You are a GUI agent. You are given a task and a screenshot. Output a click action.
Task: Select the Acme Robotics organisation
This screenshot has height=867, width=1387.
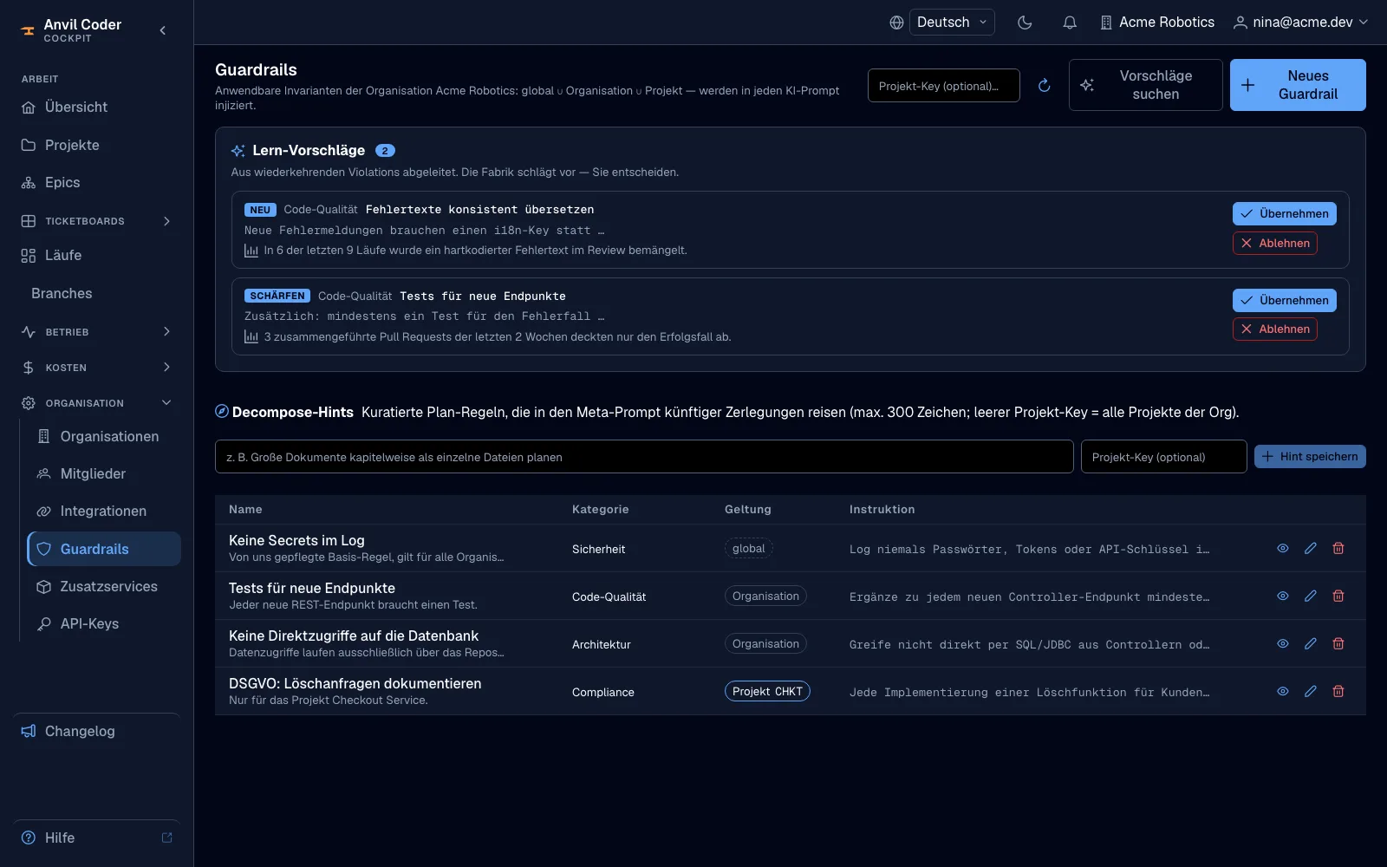1157,23
